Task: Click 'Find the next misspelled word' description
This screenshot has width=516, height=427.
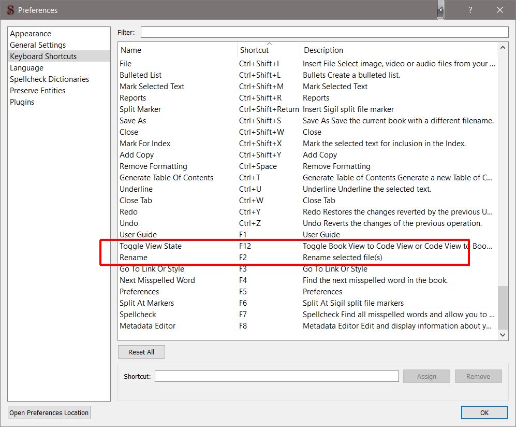Action: pos(375,280)
